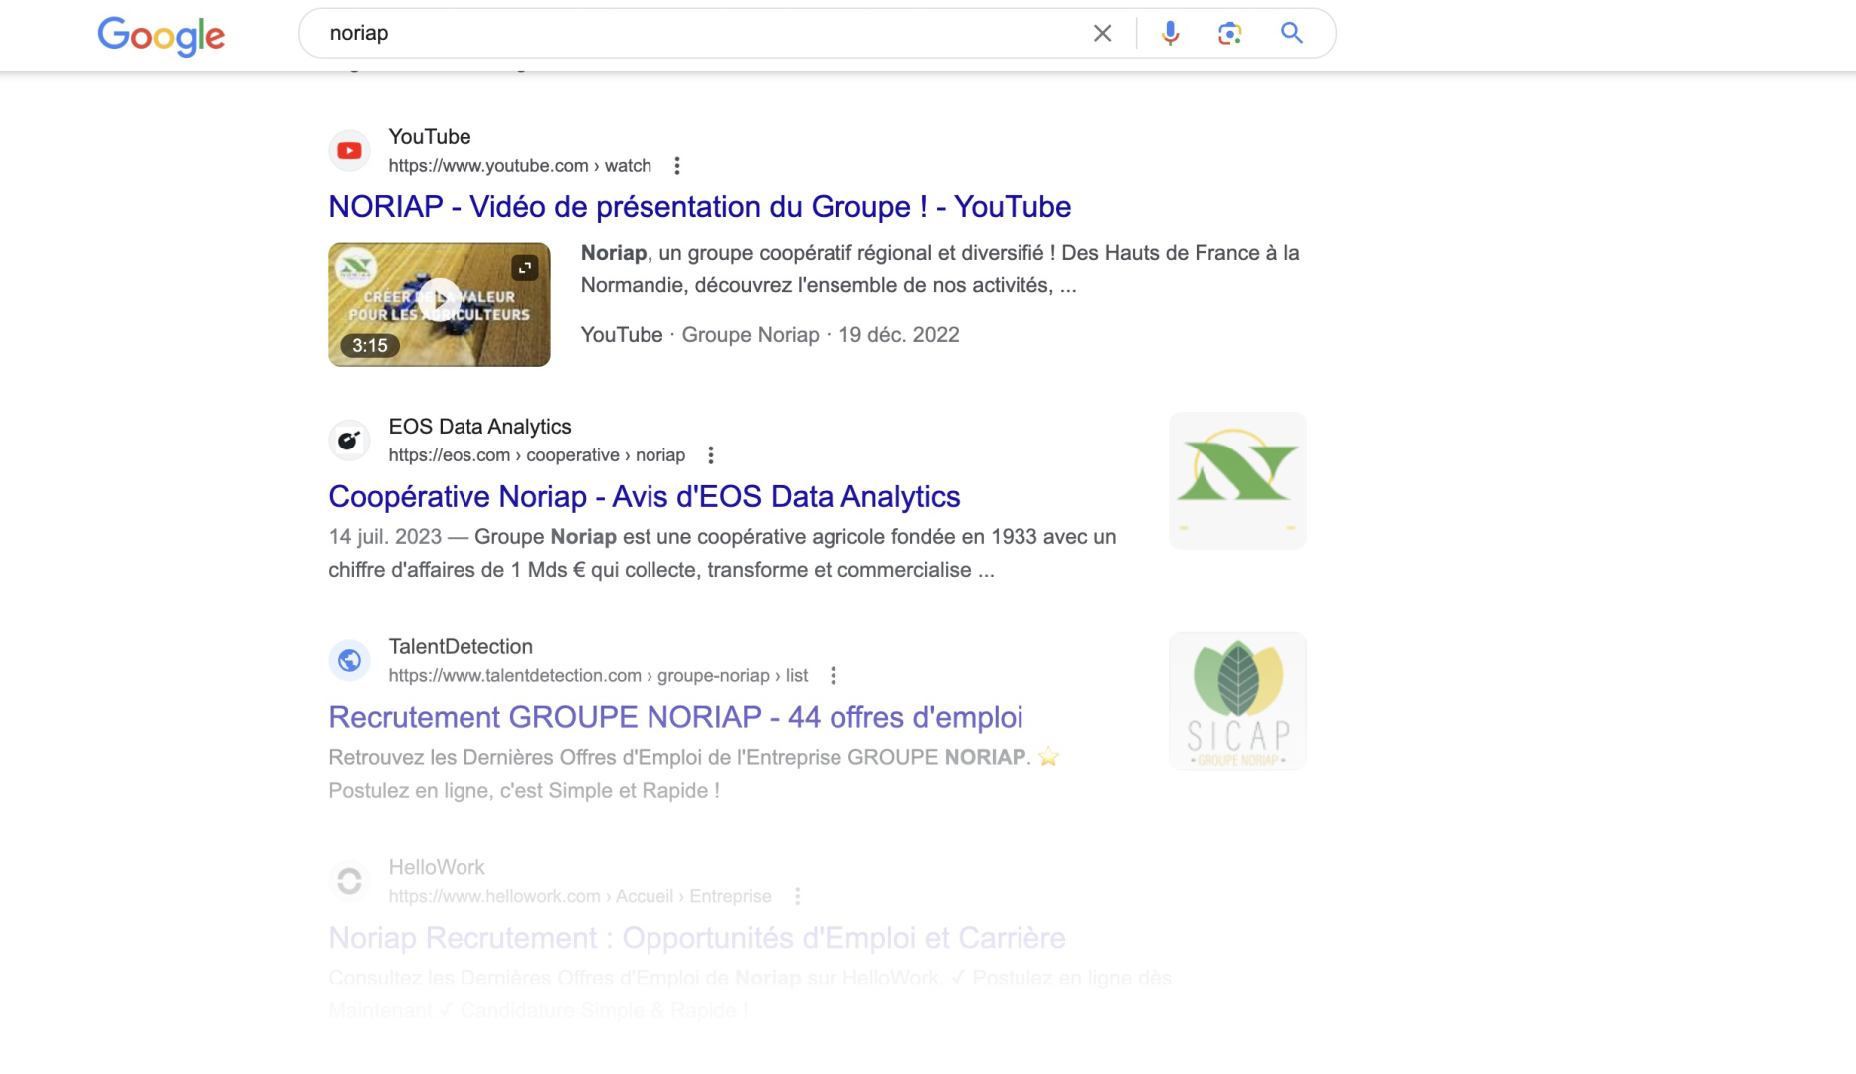Click the Google logo

[x=161, y=36]
